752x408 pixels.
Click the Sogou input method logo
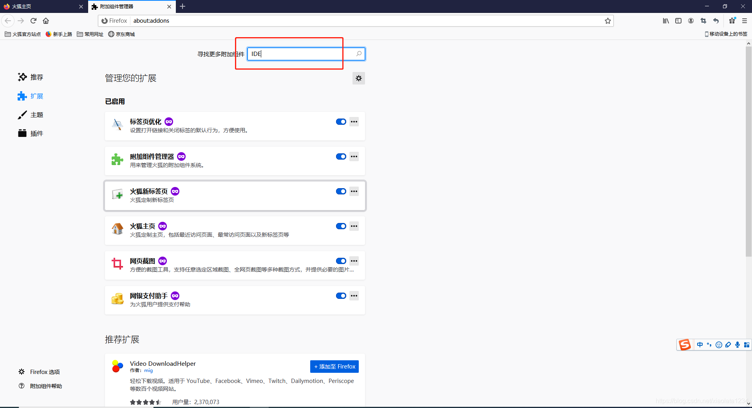click(685, 345)
